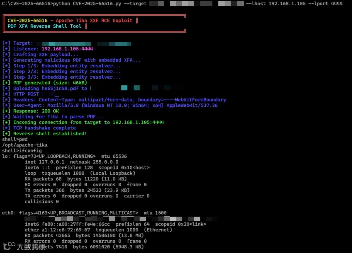Click the 'shell>ifconfig' command line
The image size is (352, 253).
pos(22,151)
